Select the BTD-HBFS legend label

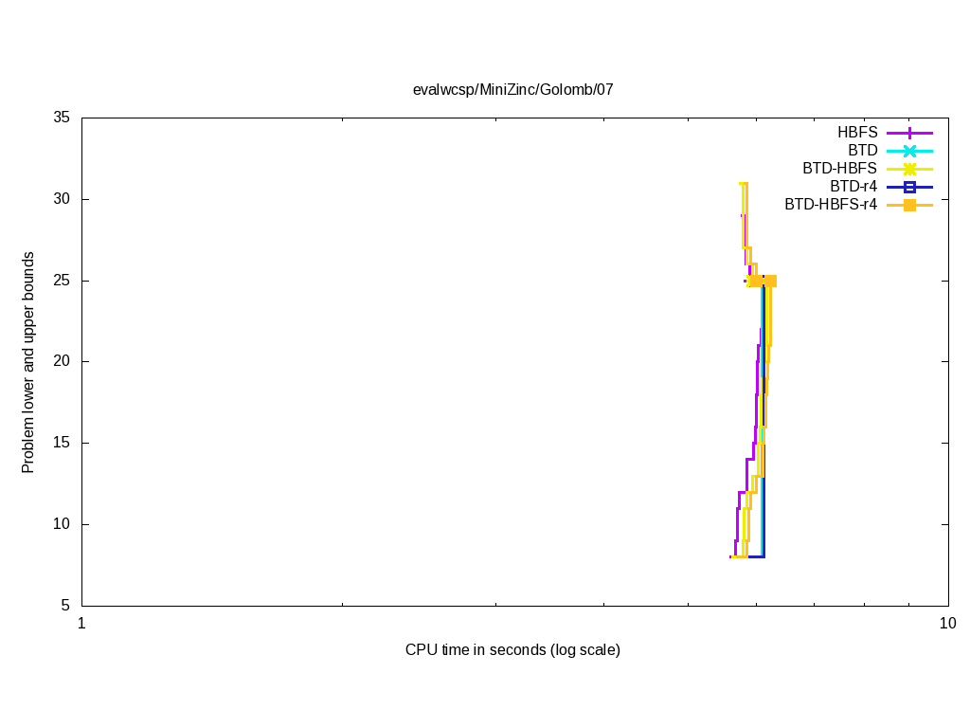(x=839, y=169)
